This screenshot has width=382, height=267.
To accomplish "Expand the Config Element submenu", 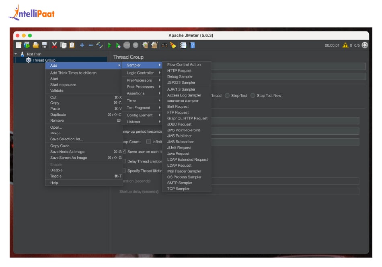I will 142,115.
